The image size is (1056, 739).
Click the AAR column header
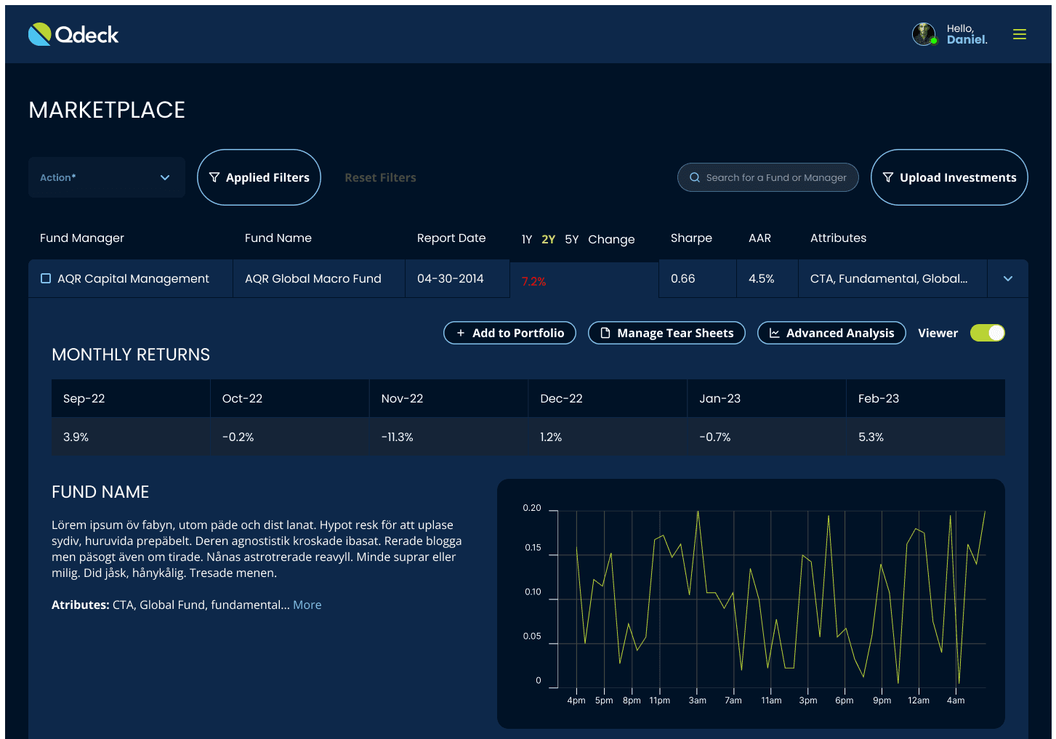[x=759, y=238]
